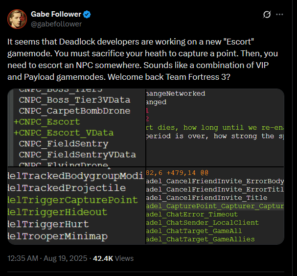Screen dimensions: 297x276
Task: Click the TrooperMinimap line in image
Action: (x=58, y=236)
